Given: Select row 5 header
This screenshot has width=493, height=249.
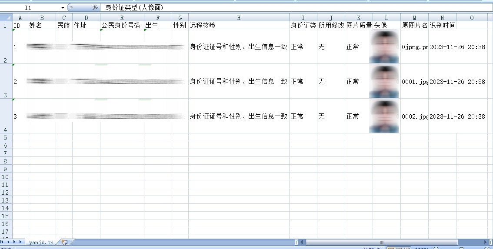Looking at the screenshot, I should (6, 137).
